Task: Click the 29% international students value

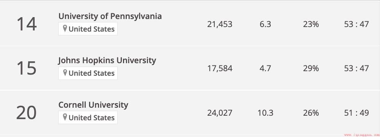Action: [x=311, y=68]
